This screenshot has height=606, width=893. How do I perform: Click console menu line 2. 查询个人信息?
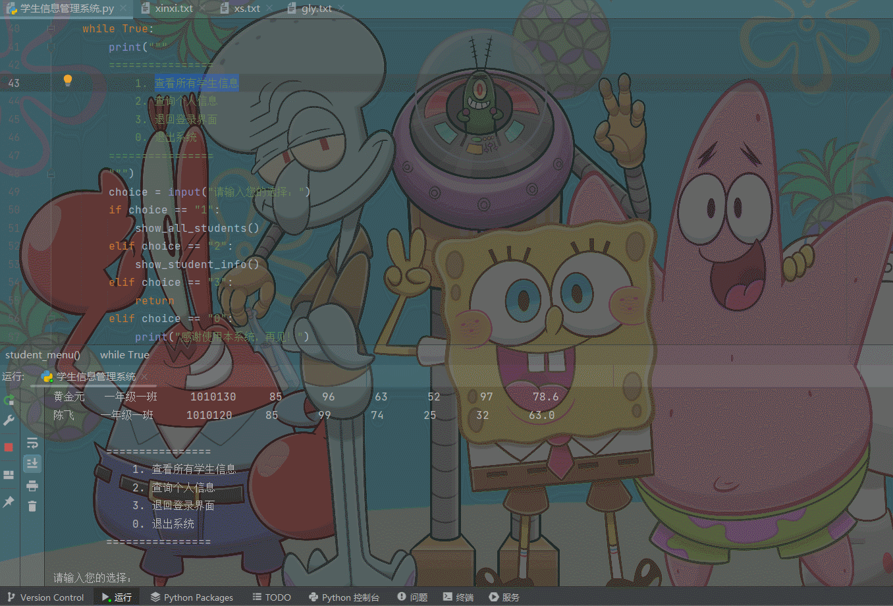tap(173, 487)
